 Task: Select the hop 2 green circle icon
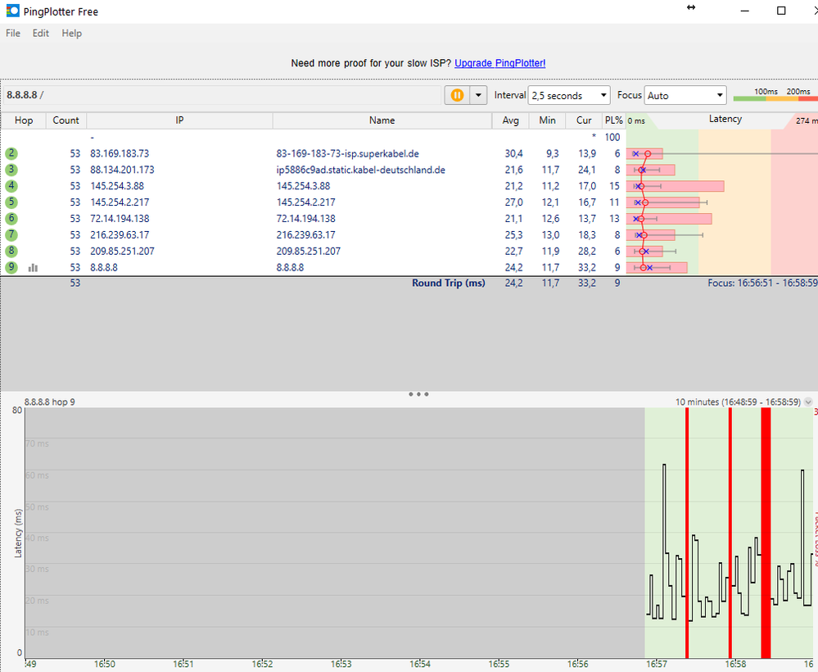click(x=11, y=153)
